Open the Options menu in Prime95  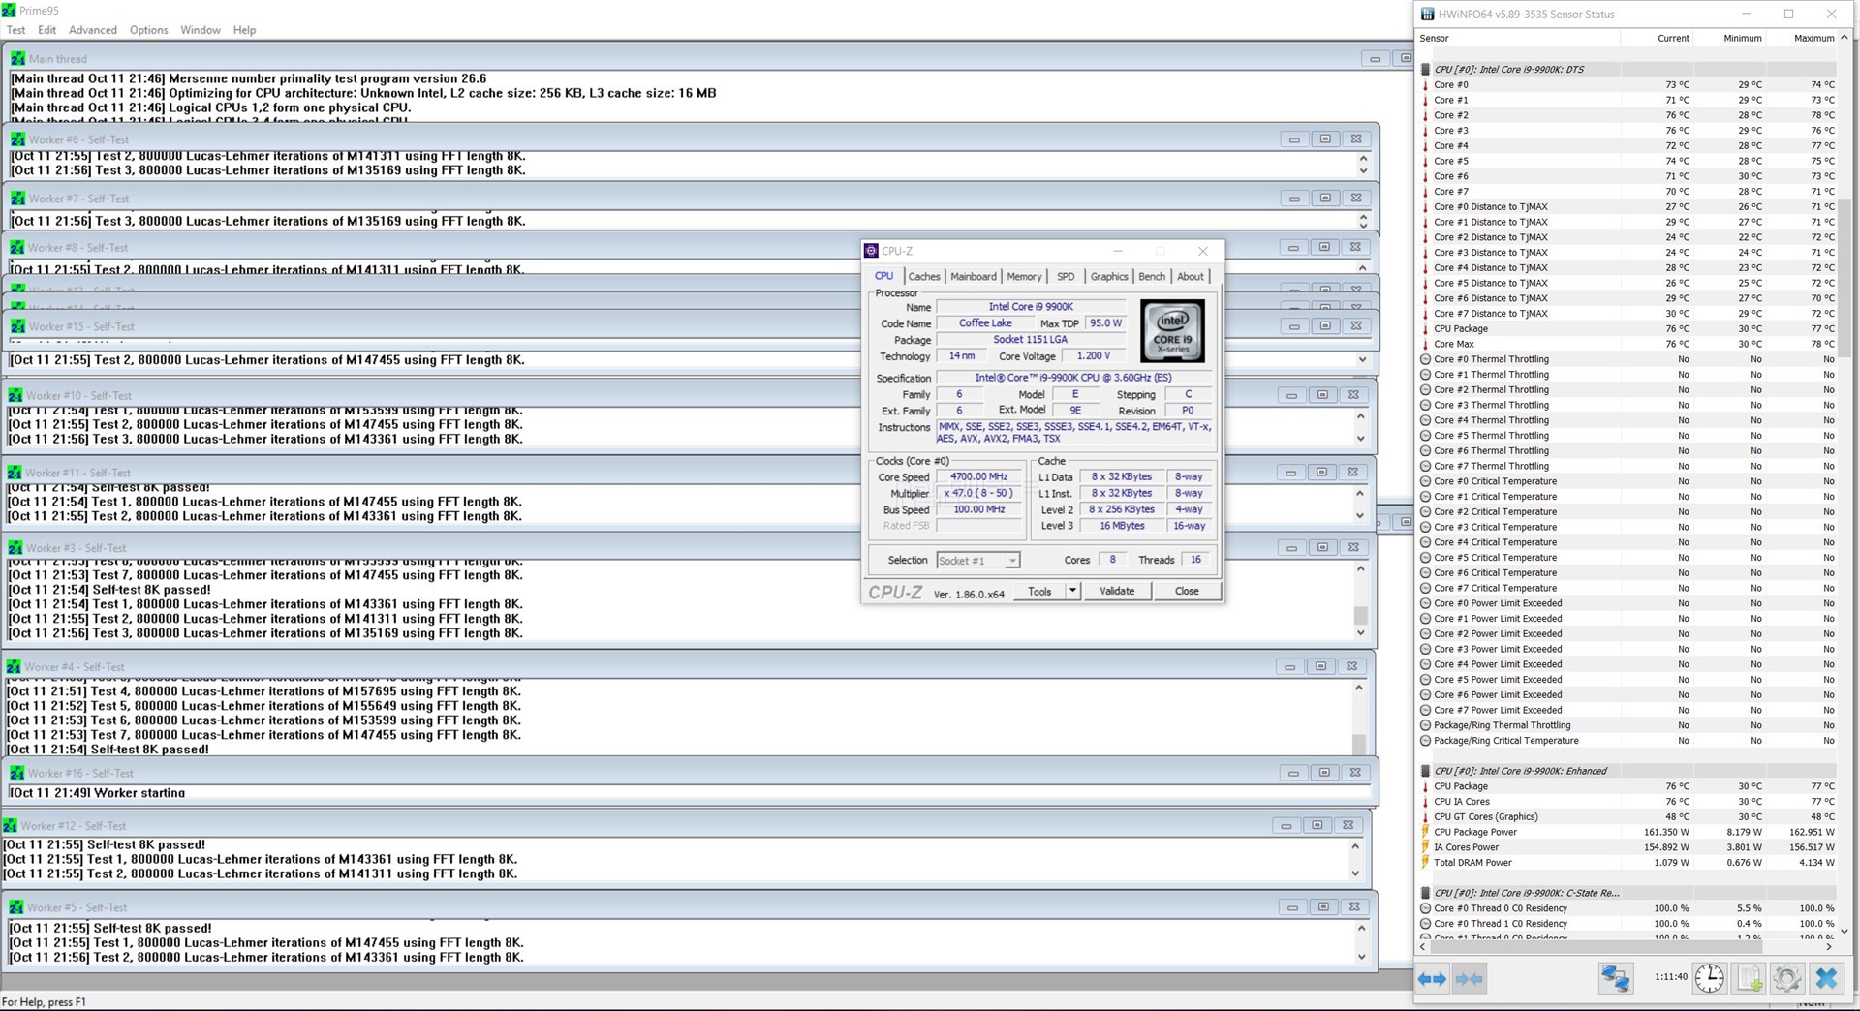149,30
